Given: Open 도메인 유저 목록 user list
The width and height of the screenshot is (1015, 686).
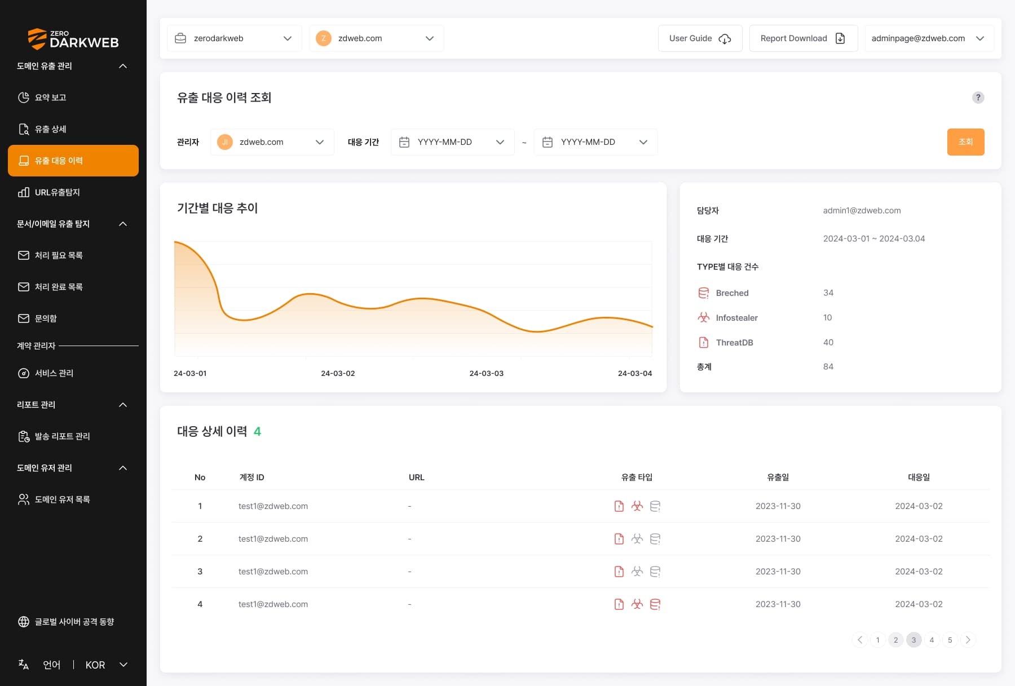Looking at the screenshot, I should coord(73,499).
